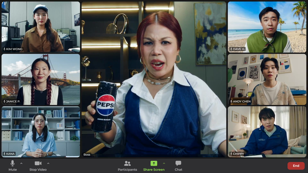308x173 pixels.
Task: Click microphone icon beside Janice P.'s name
Action: tap(4, 101)
